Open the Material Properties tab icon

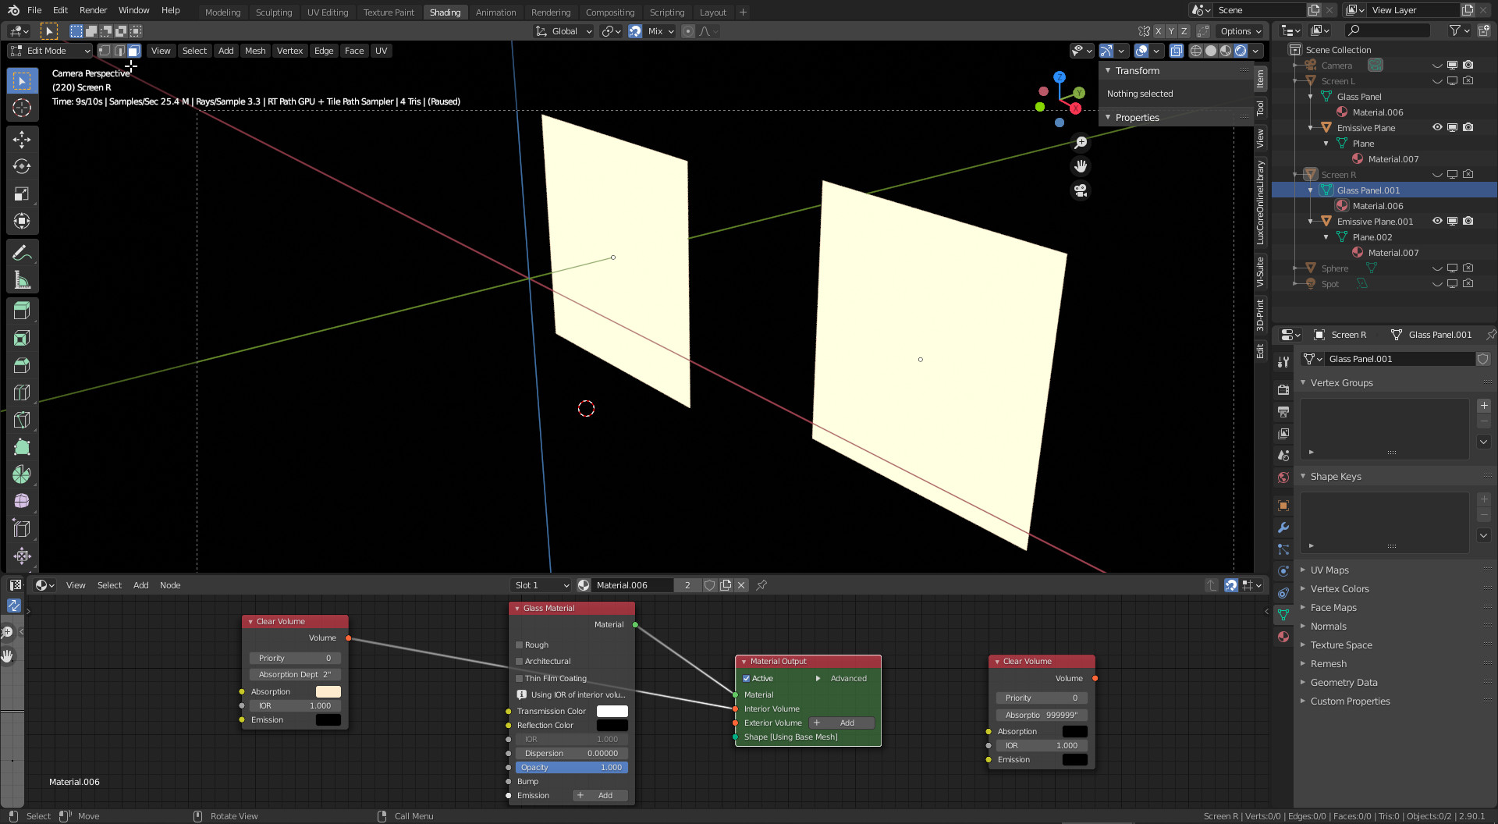click(x=1283, y=637)
